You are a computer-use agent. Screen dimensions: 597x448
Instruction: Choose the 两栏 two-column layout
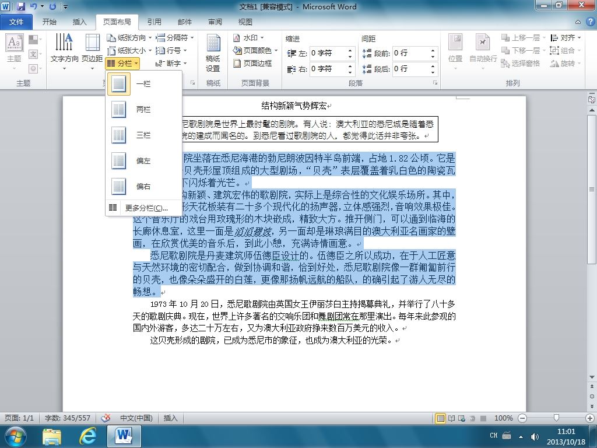[143, 109]
